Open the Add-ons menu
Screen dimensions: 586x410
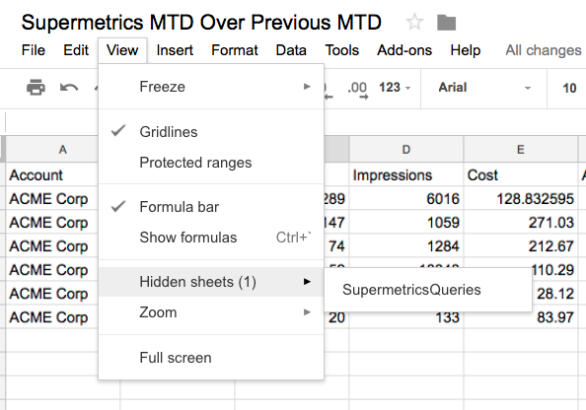coord(404,50)
